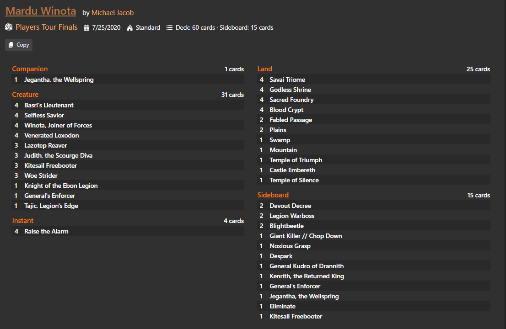This screenshot has width=506, height=329.
Task: Click the calendar icon next to 7/25/2020
Action: pos(86,28)
